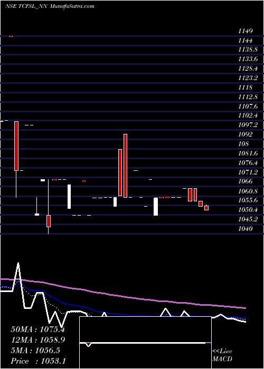Image resolution: width=264 pixels, height=369 pixels.
Task: Click the last red candlestick near 1050.4
Action: [x=206, y=208]
